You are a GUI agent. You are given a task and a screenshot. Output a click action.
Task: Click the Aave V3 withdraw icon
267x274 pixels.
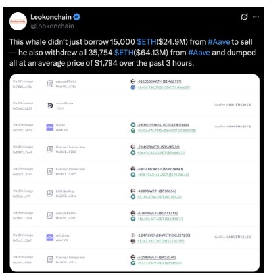pyautogui.click(x=50, y=237)
